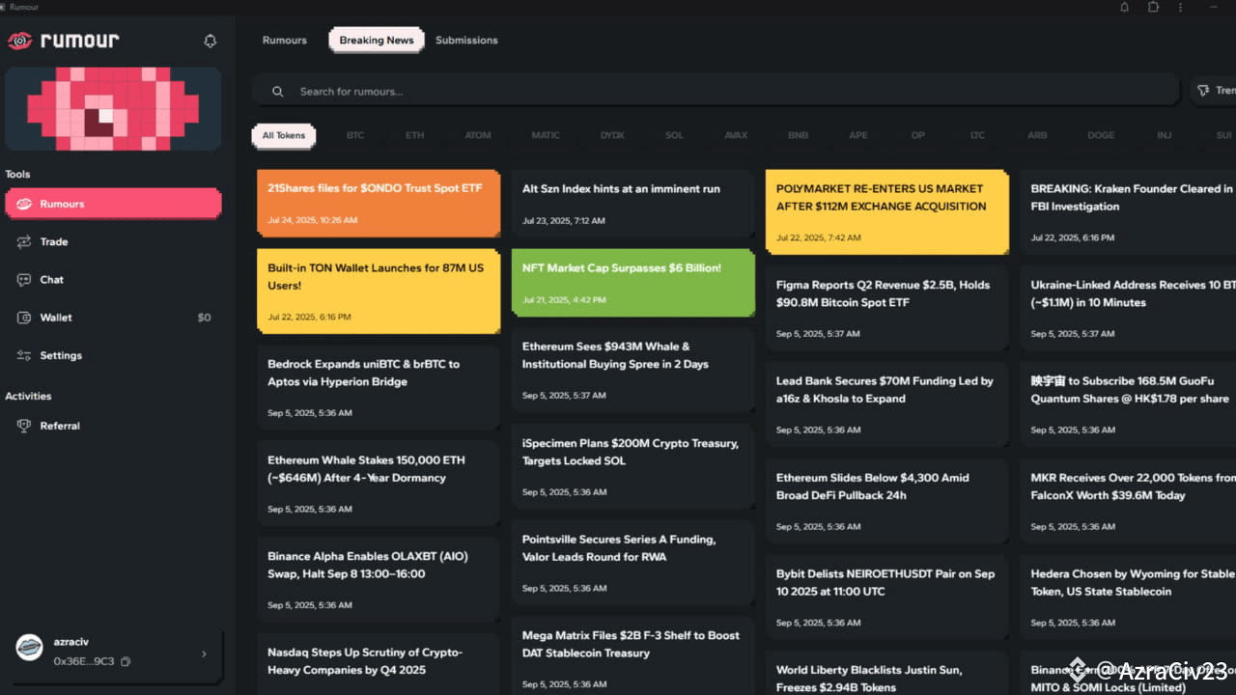Image resolution: width=1236 pixels, height=695 pixels.
Task: Open the Trending filter button
Action: (x=1214, y=90)
